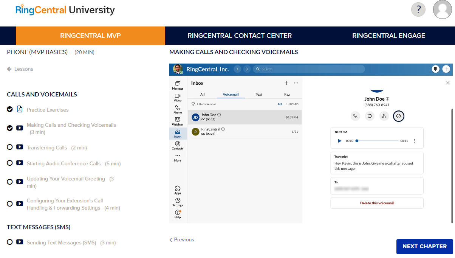This screenshot has width=455, height=258.
Task: Open Configuring Your Extension's Call Handling lesson
Action: pos(73,204)
